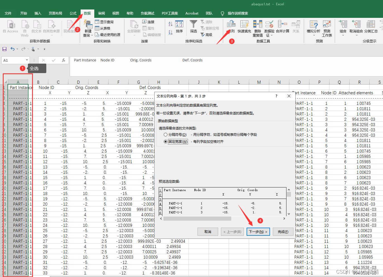The image size is (383, 277).
Task: Click the Touch/Mouse mode icon
Action: tap(33, 49)
